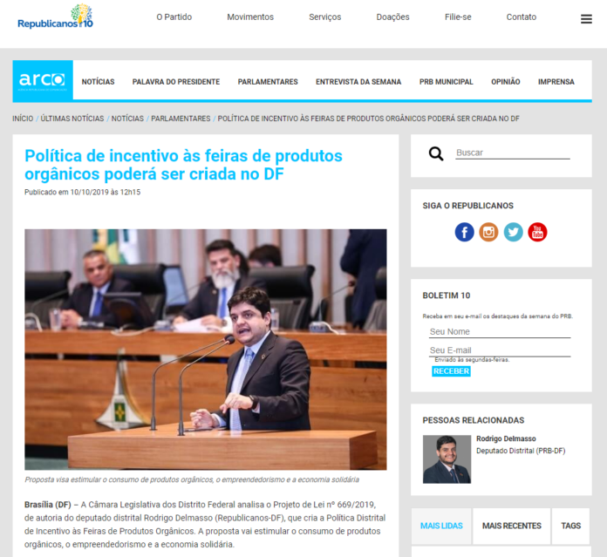This screenshot has width=607, height=557.
Task: Click the Buscar search field
Action: tap(513, 153)
